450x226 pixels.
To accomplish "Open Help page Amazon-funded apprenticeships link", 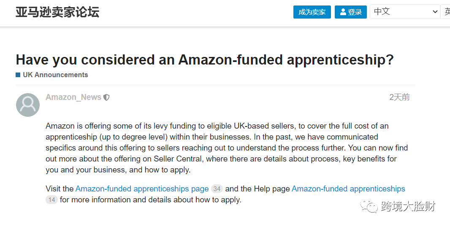I will (348, 189).
